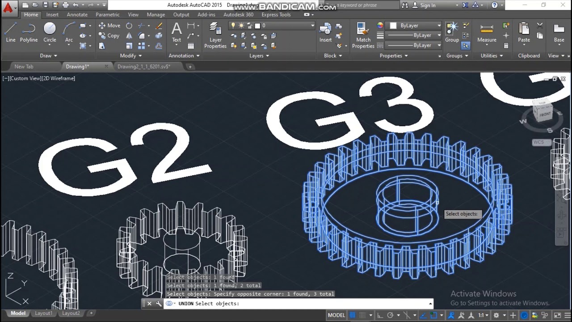Image resolution: width=572 pixels, height=322 pixels.
Task: Click the MODEL space button in status bar
Action: coord(336,315)
